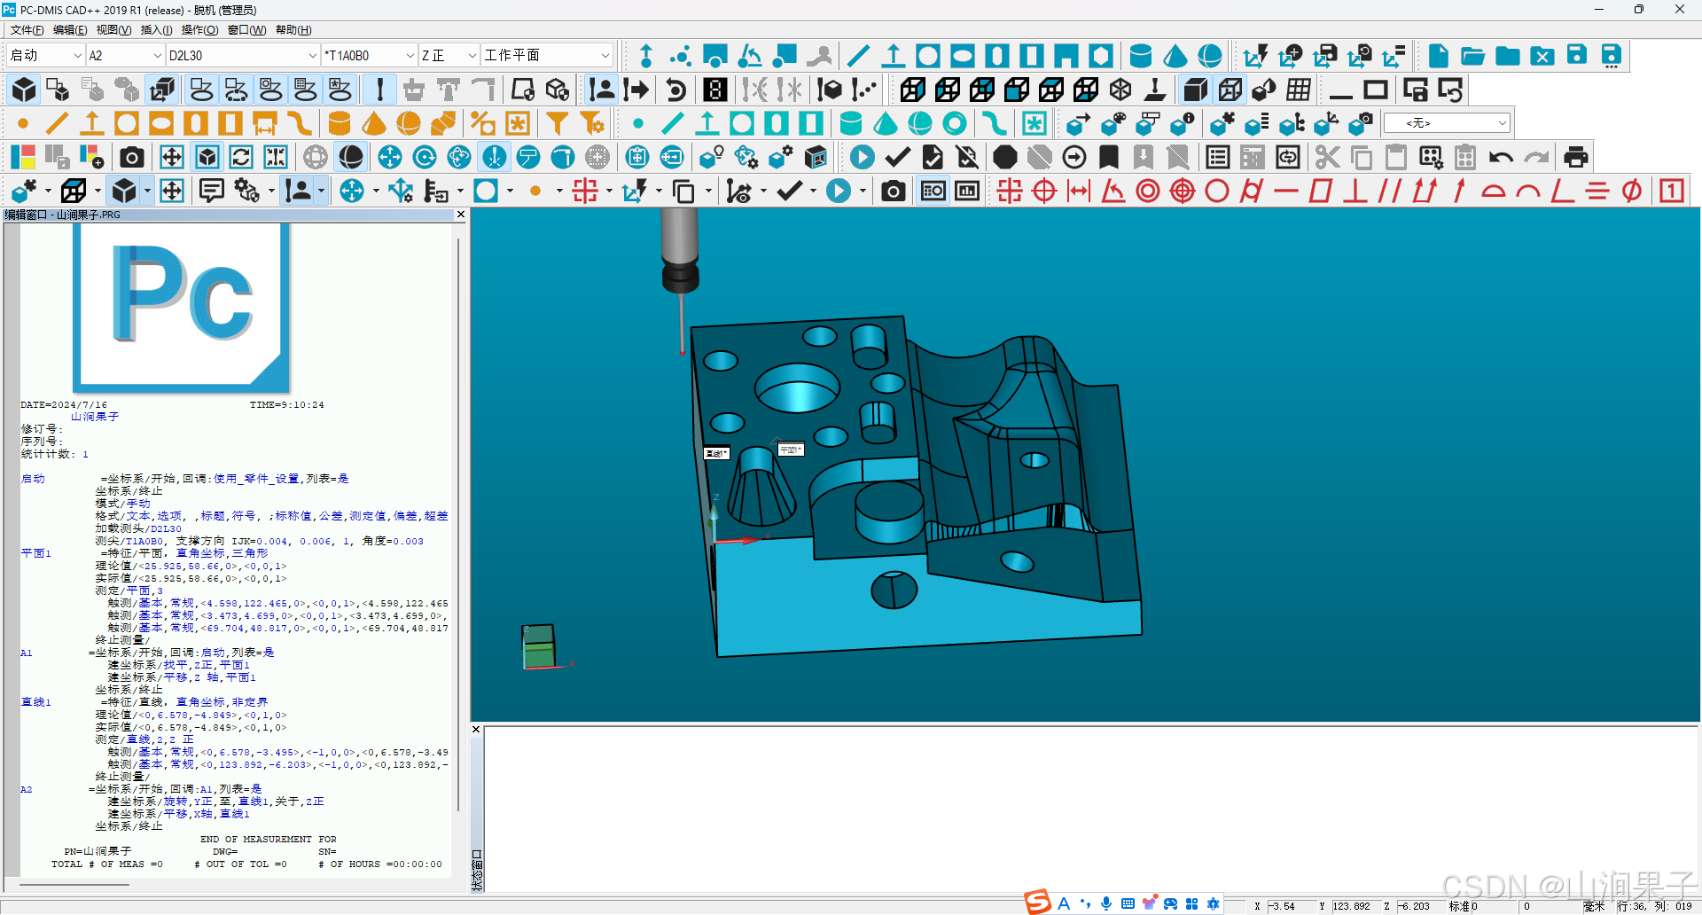Open the 帮助(H) menu
This screenshot has width=1702, height=915.
tap(293, 30)
